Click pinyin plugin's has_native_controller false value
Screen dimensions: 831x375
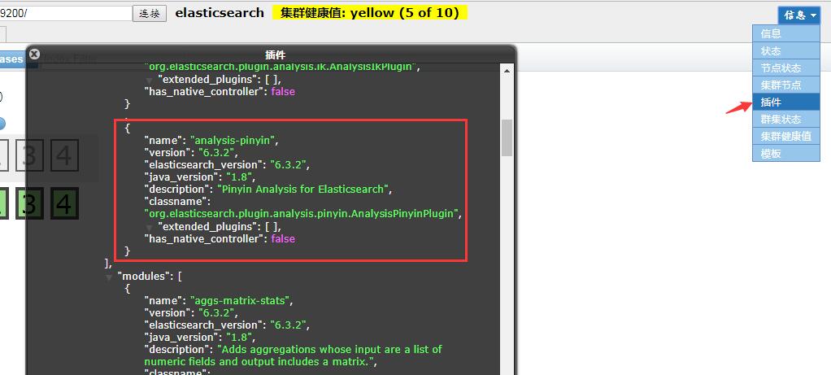[x=282, y=238]
